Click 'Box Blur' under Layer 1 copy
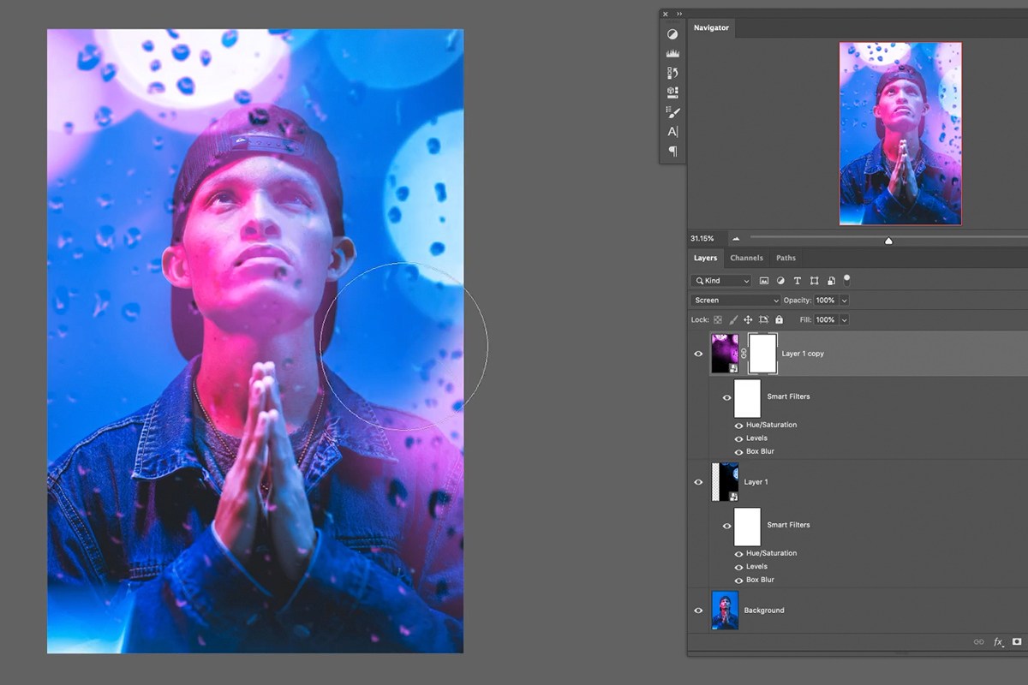The height and width of the screenshot is (685, 1028). point(760,452)
